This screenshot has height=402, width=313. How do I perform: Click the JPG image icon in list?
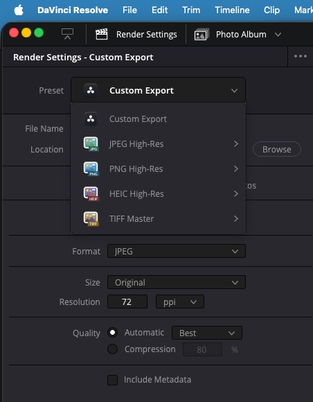(91, 144)
